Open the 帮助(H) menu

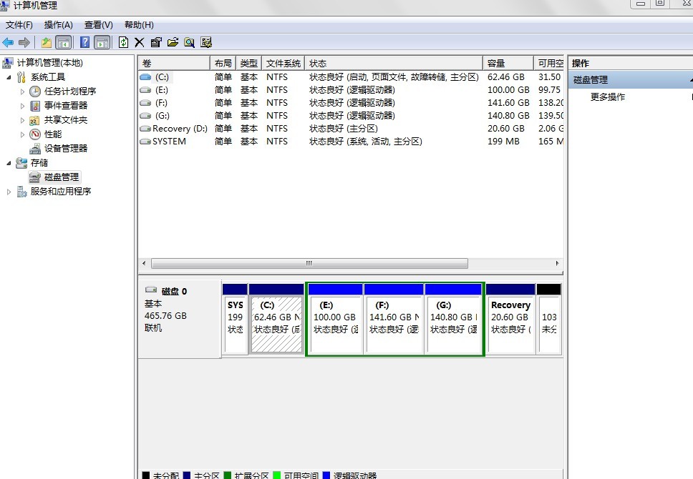point(139,25)
